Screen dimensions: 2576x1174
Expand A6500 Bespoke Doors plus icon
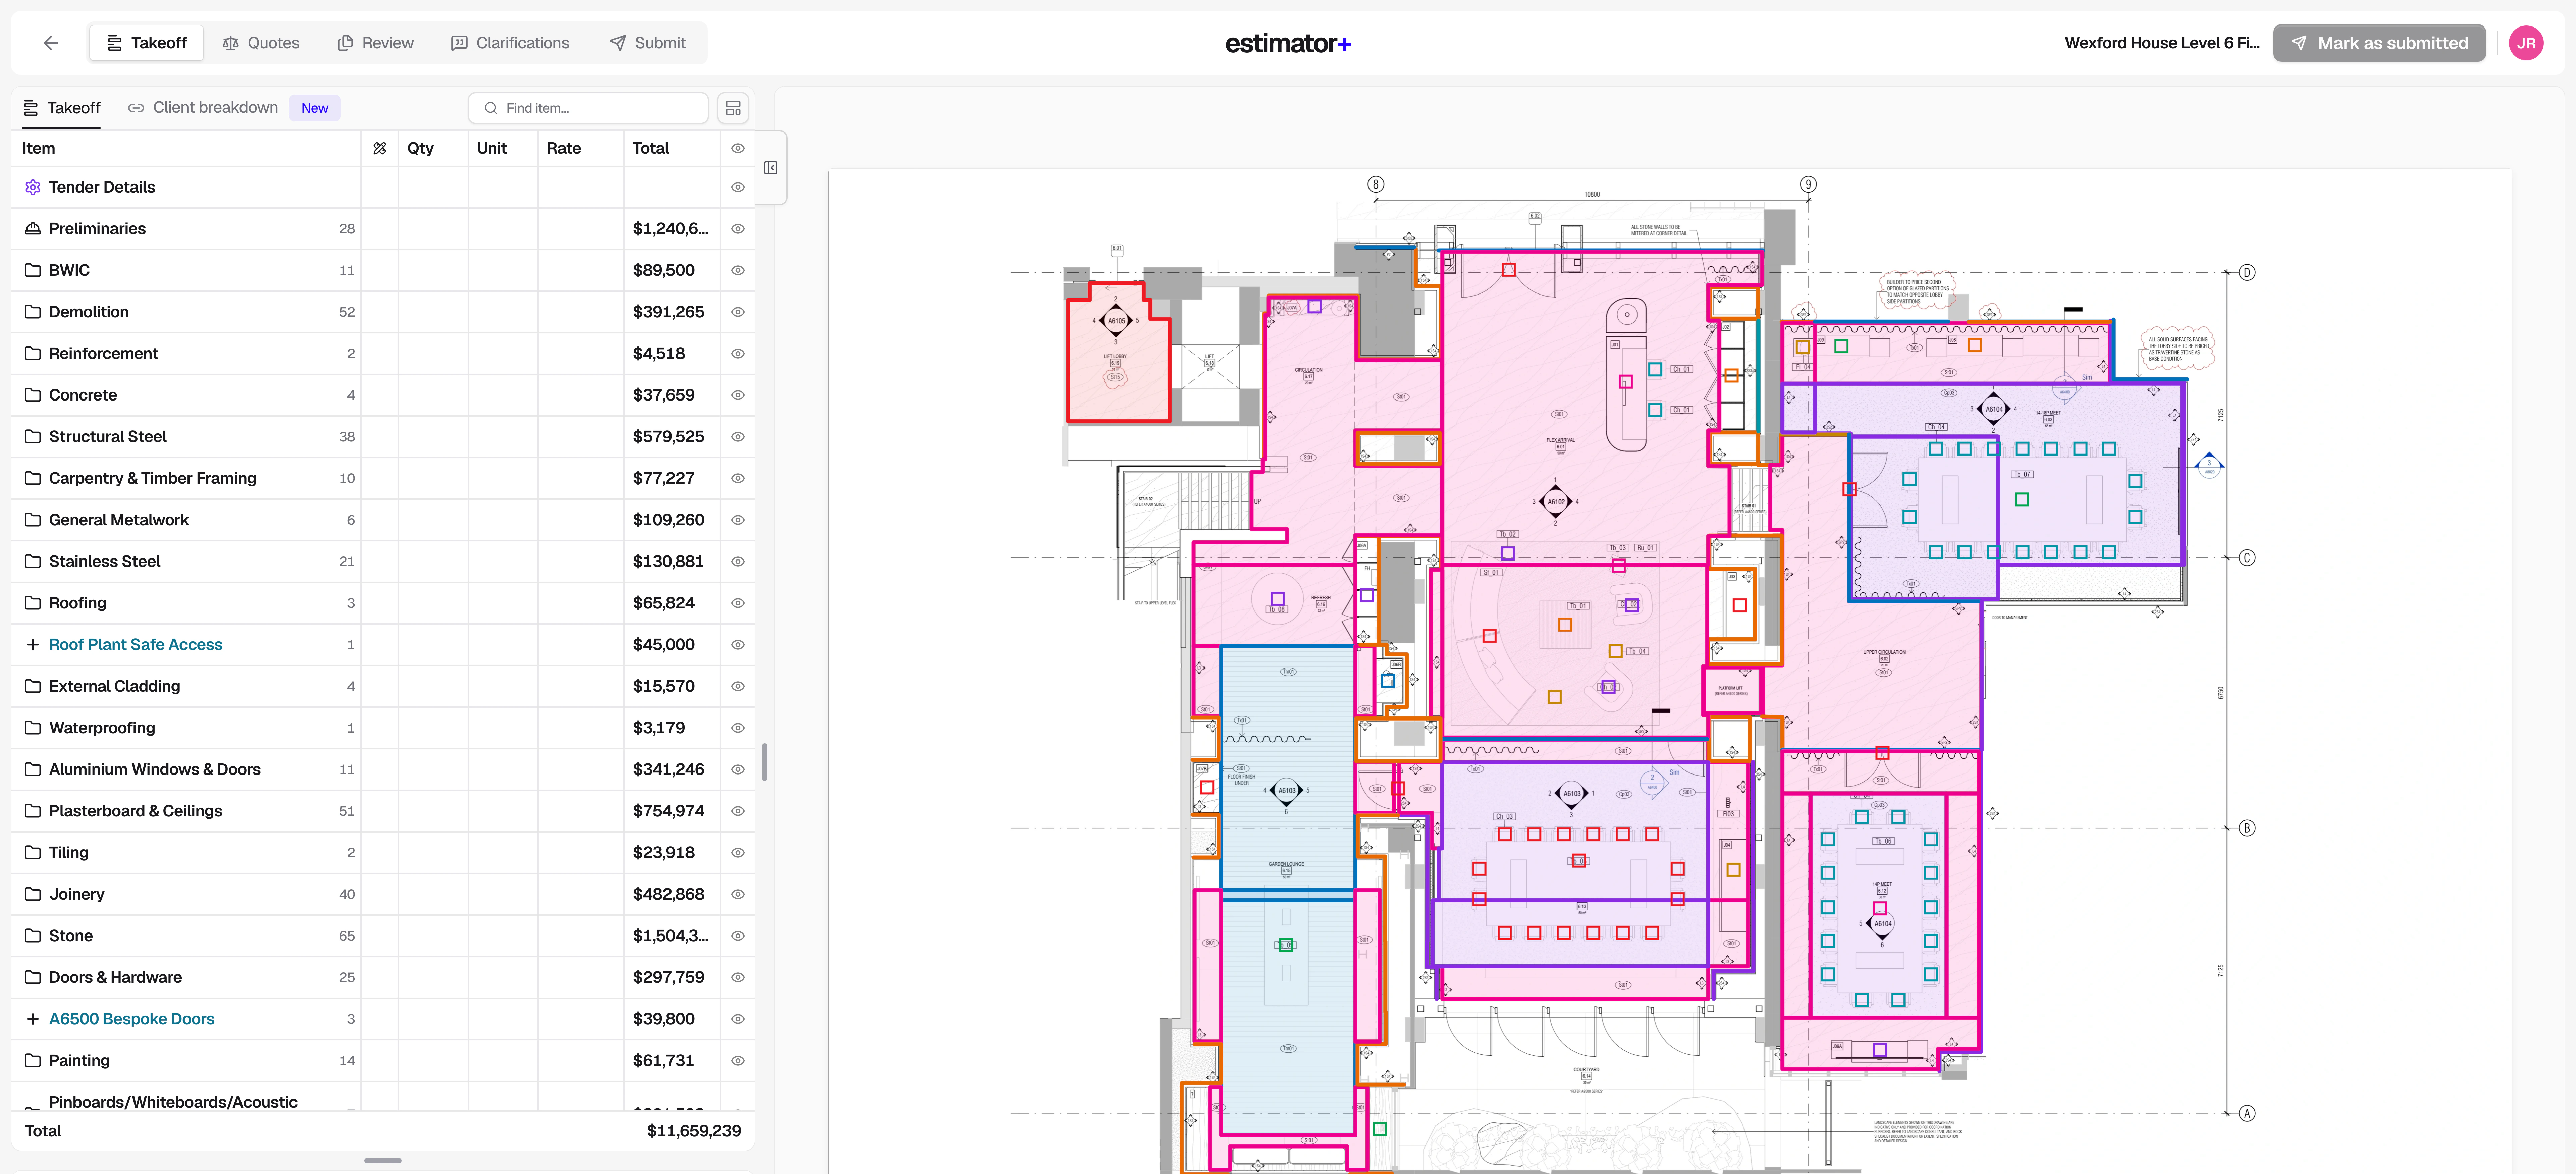pyautogui.click(x=33, y=1019)
